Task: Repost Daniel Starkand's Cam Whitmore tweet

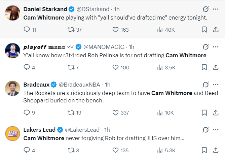Action: click(x=71, y=30)
